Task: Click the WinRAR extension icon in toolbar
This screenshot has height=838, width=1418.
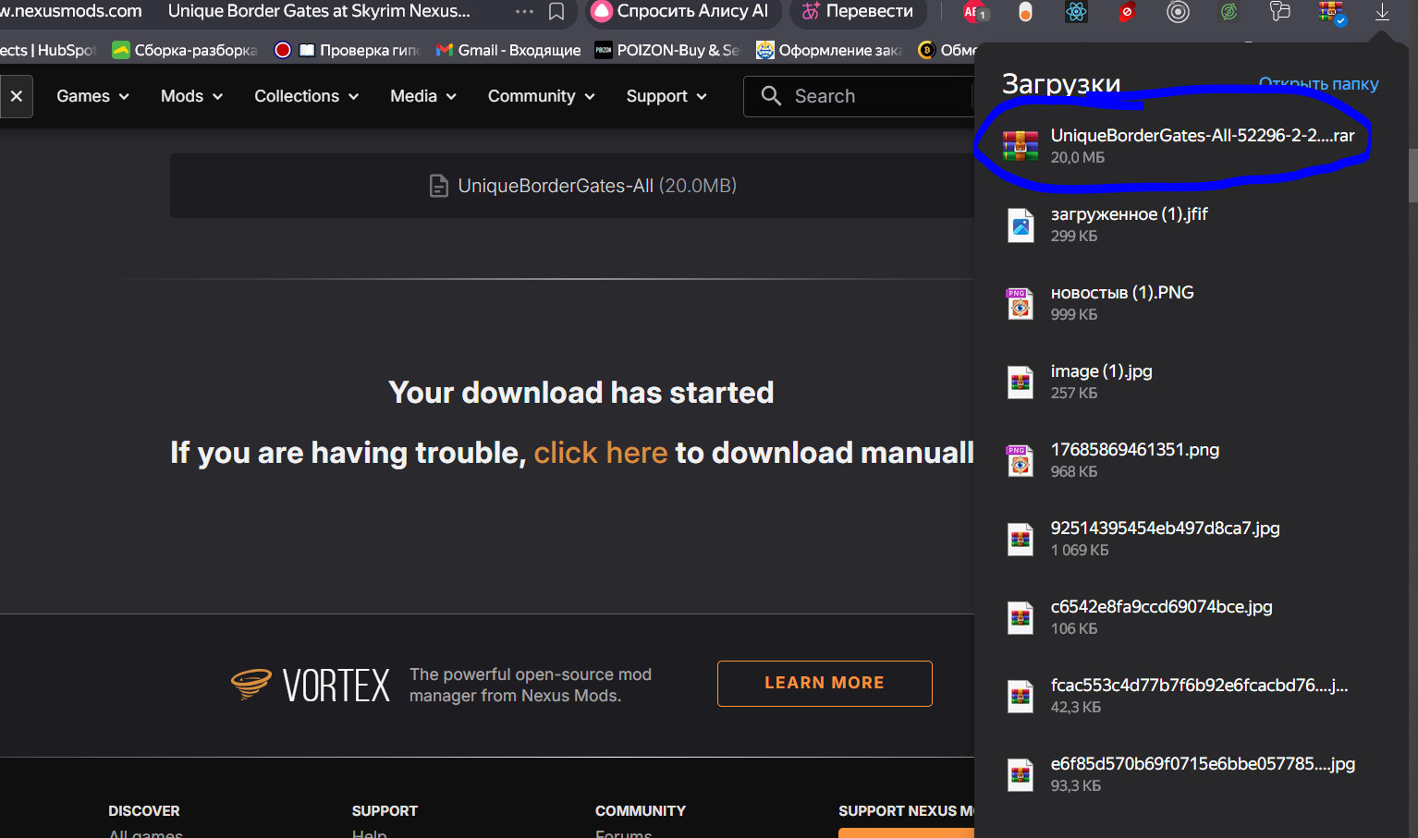Action: (x=1331, y=12)
